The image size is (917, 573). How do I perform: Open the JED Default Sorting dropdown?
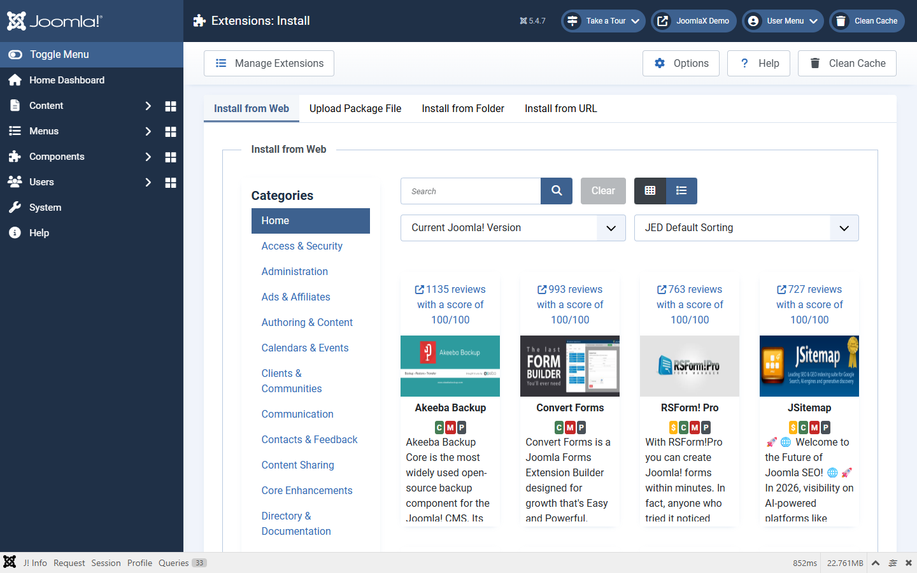pos(746,228)
